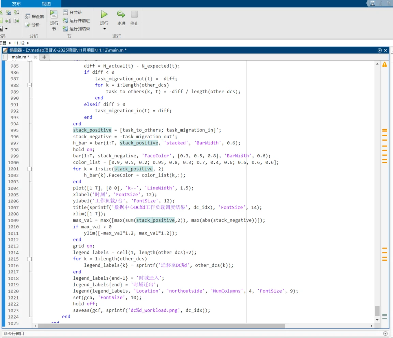Screen dimensions: 393x338
Task: Click line number 1020 in the gutter
Action: pyautogui.click(x=13, y=291)
